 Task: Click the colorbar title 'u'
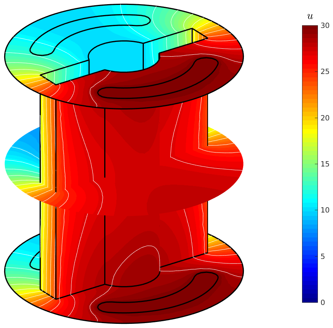(x=310, y=17)
